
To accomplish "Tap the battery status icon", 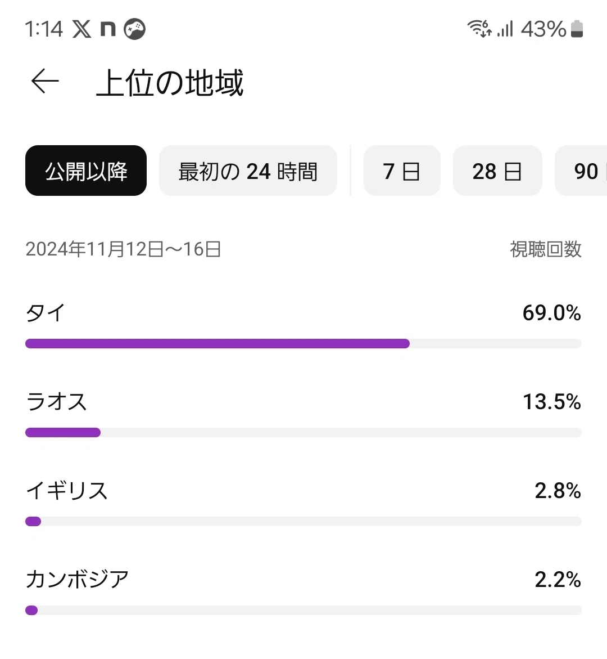I will (577, 29).
